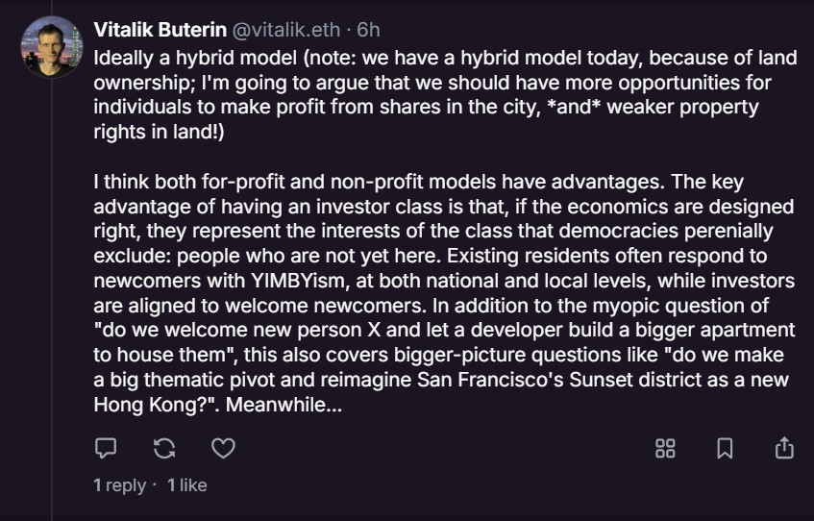Like the post with the heart icon
Viewport: 814px width, 521px height.
(223, 448)
